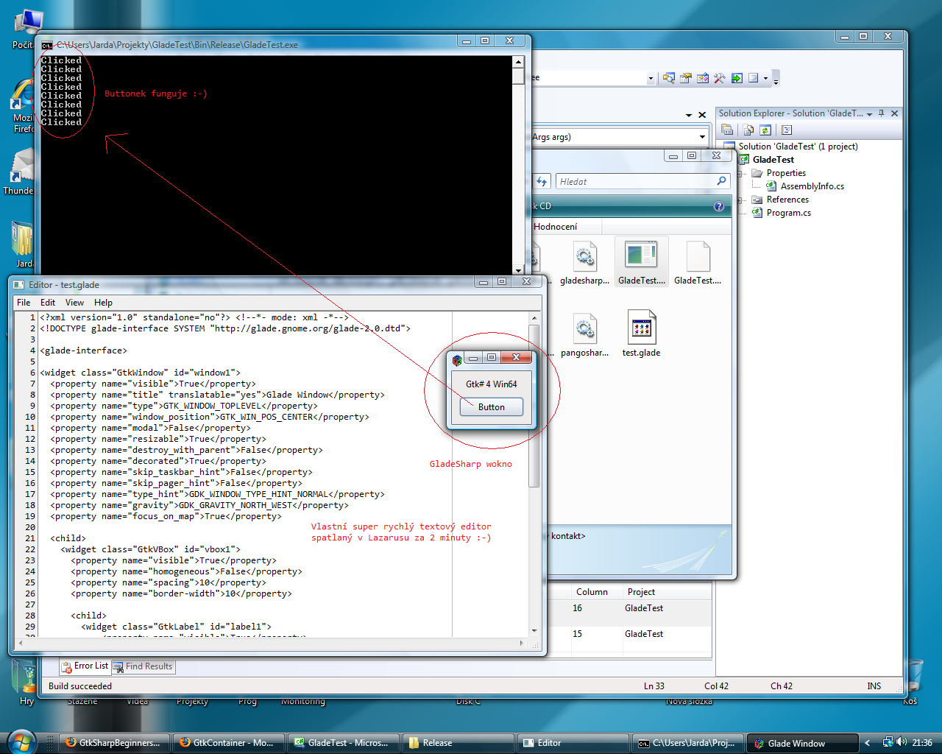Open active files dropdown arrow in Visual Studio
The image size is (942, 754).
(x=689, y=115)
